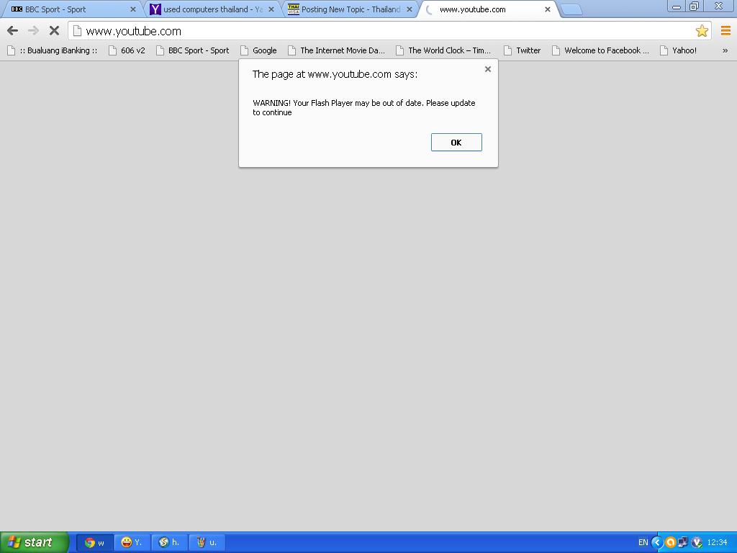Screen dimensions: 737x553
Task: Open the BBC Sport - Sport bookmark
Action: coord(193,50)
